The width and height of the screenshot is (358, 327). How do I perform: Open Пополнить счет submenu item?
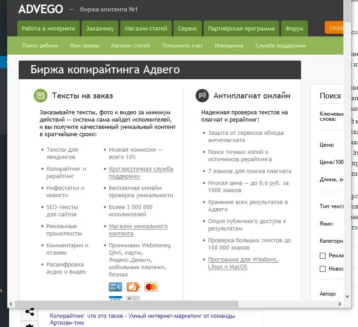pyautogui.click(x=183, y=46)
